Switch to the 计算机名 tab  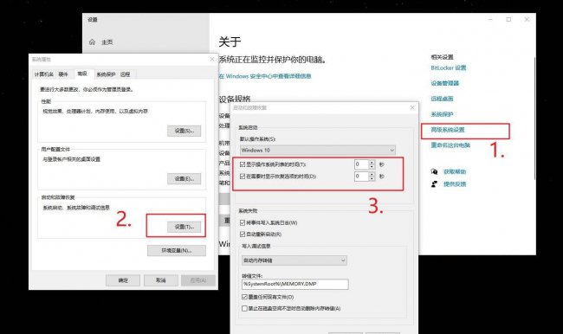[x=44, y=74]
